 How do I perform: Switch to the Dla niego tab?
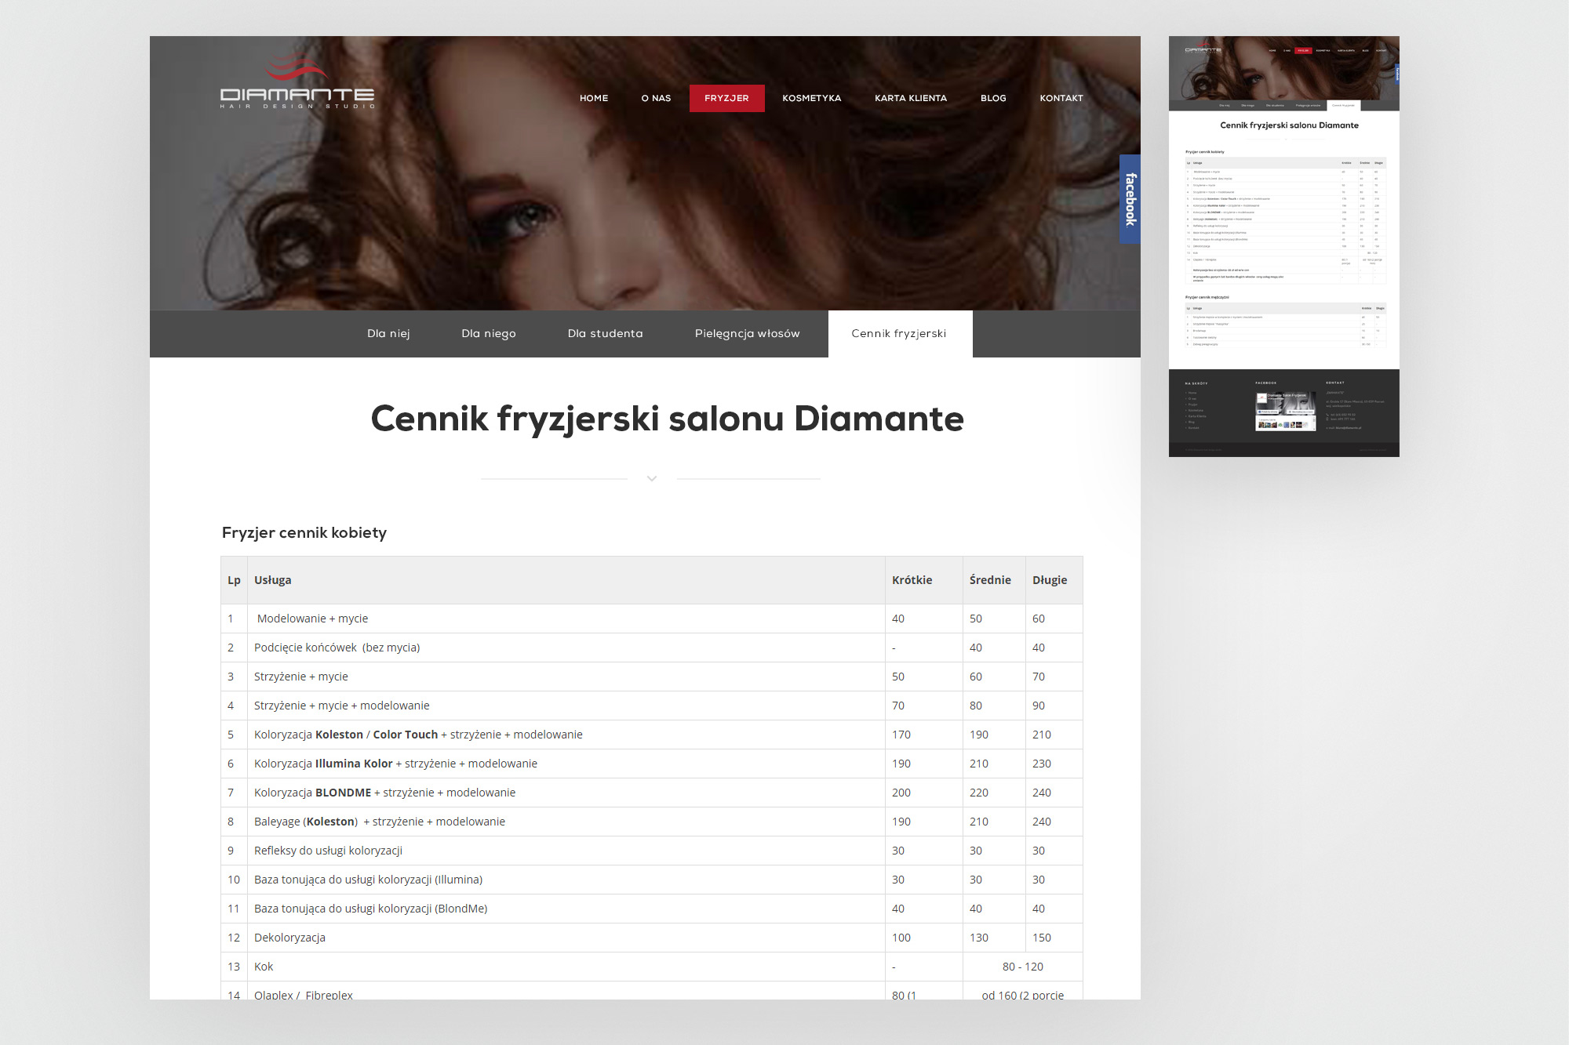coord(488,333)
